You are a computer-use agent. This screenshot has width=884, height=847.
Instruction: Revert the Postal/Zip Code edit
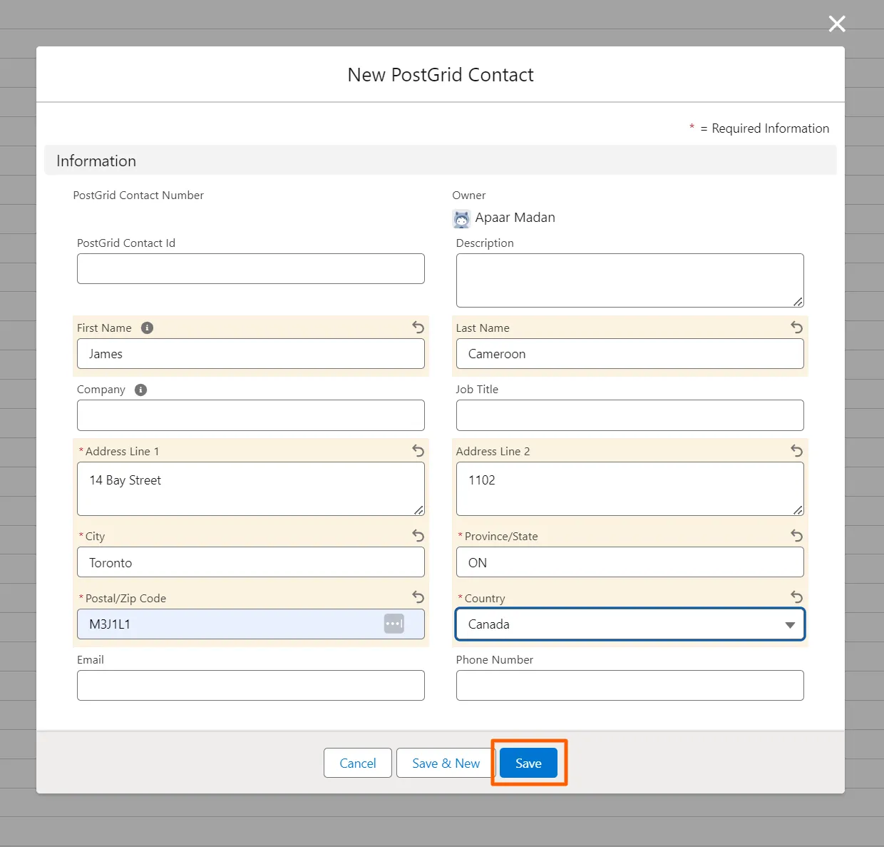[418, 597]
